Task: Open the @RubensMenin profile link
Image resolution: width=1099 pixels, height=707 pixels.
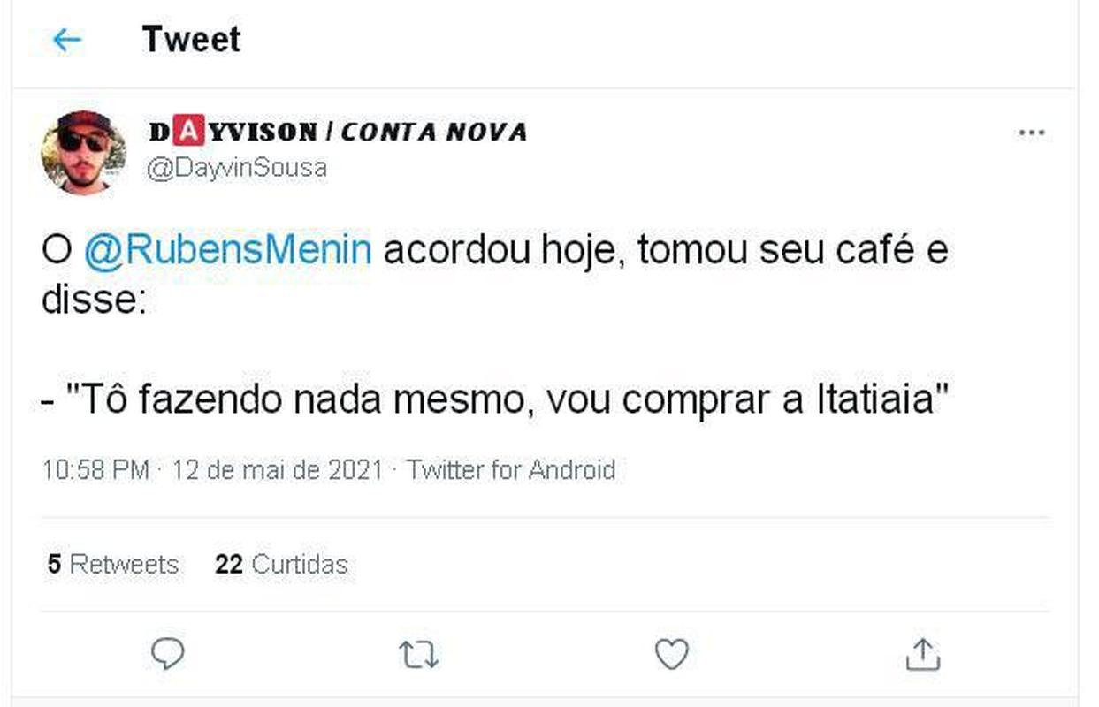Action: point(228,248)
